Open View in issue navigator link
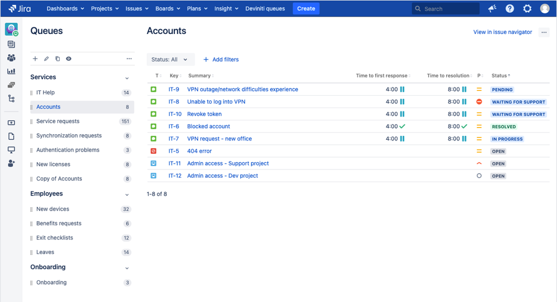The image size is (557, 302). click(x=503, y=32)
